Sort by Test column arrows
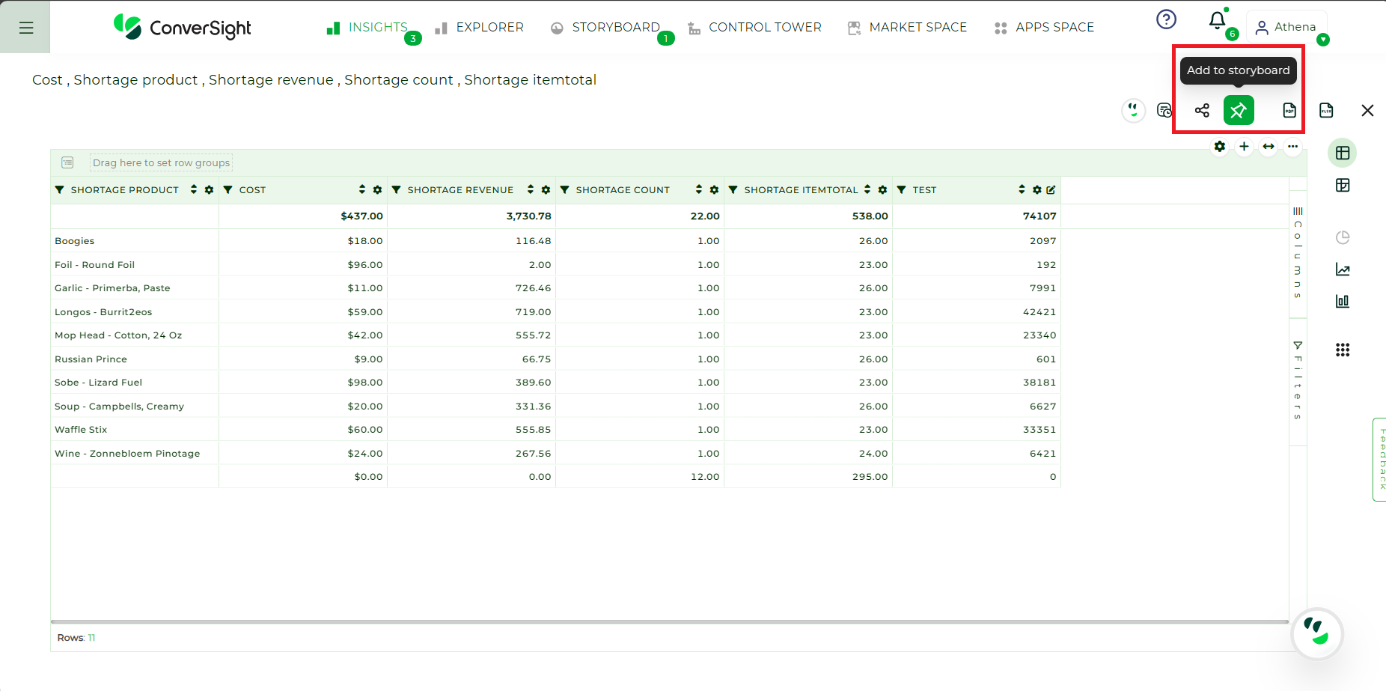 click(1022, 189)
